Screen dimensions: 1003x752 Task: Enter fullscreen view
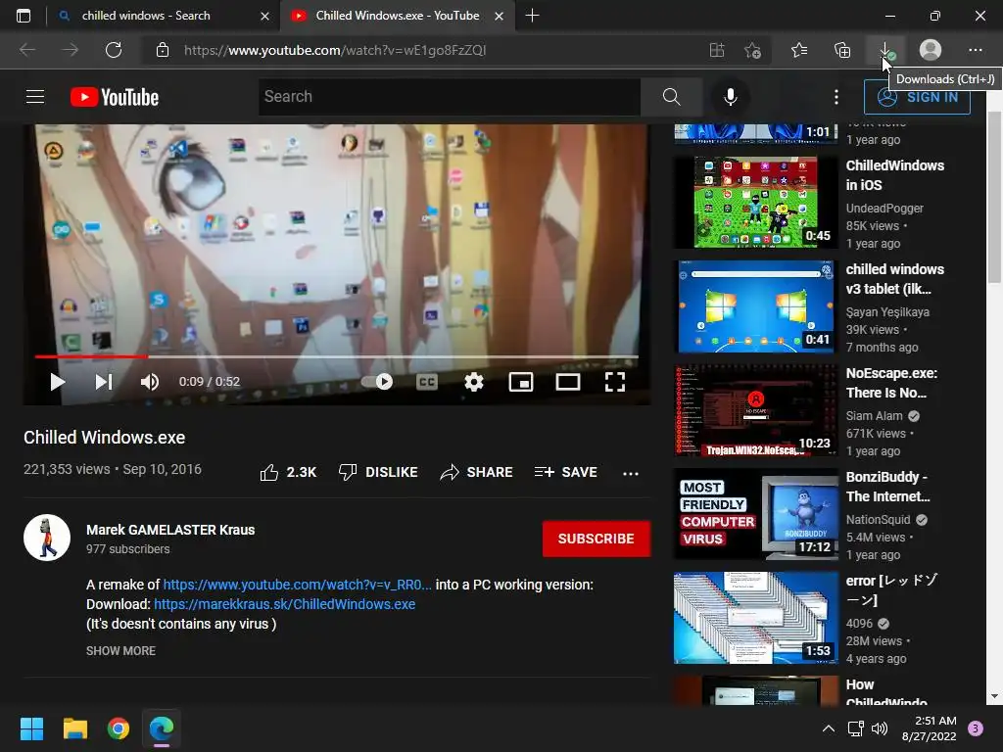click(615, 382)
